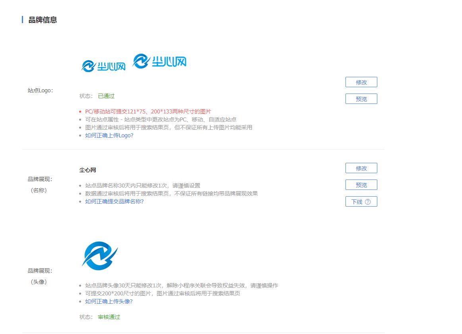Click the question mark icon beside 下线
Image resolution: width=462 pixels, height=334 pixels.
[x=368, y=202]
